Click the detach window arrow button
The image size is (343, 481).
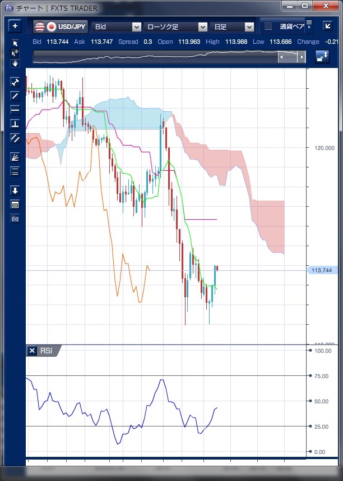(327, 26)
